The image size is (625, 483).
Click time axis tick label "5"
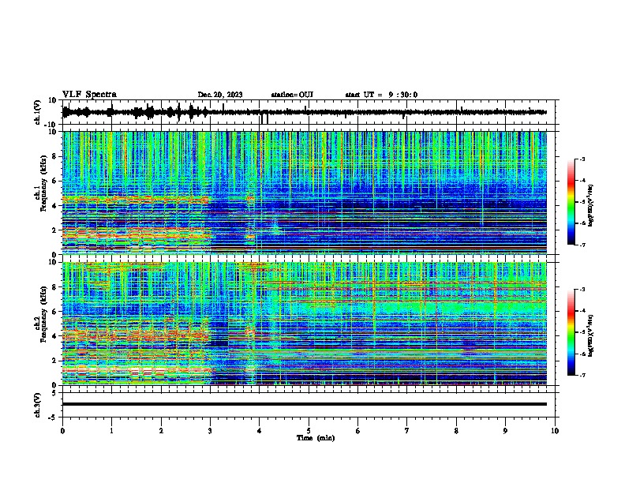pos(309,431)
